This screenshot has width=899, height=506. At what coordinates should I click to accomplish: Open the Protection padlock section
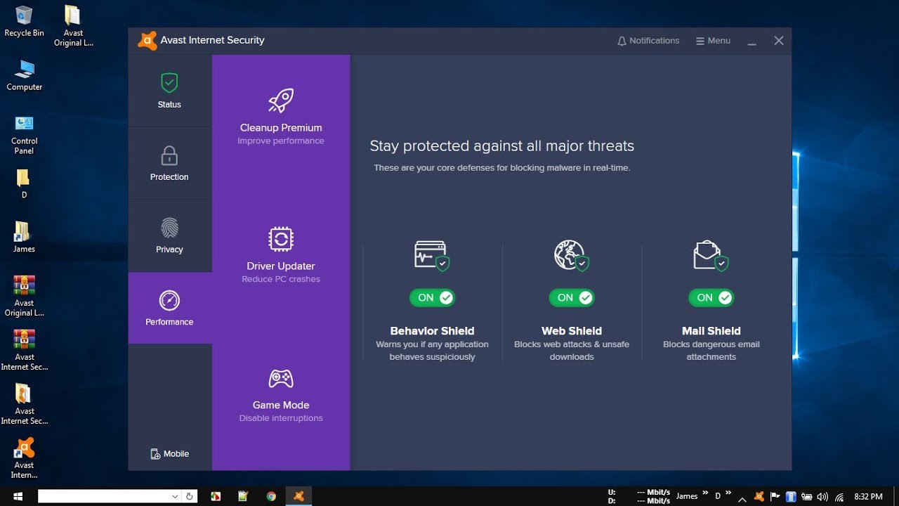coord(169,155)
